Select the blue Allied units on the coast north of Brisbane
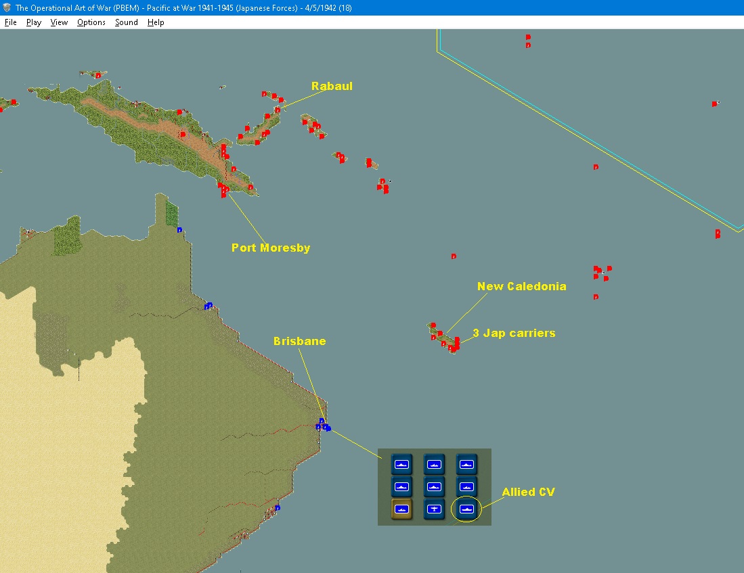 pyautogui.click(x=209, y=306)
